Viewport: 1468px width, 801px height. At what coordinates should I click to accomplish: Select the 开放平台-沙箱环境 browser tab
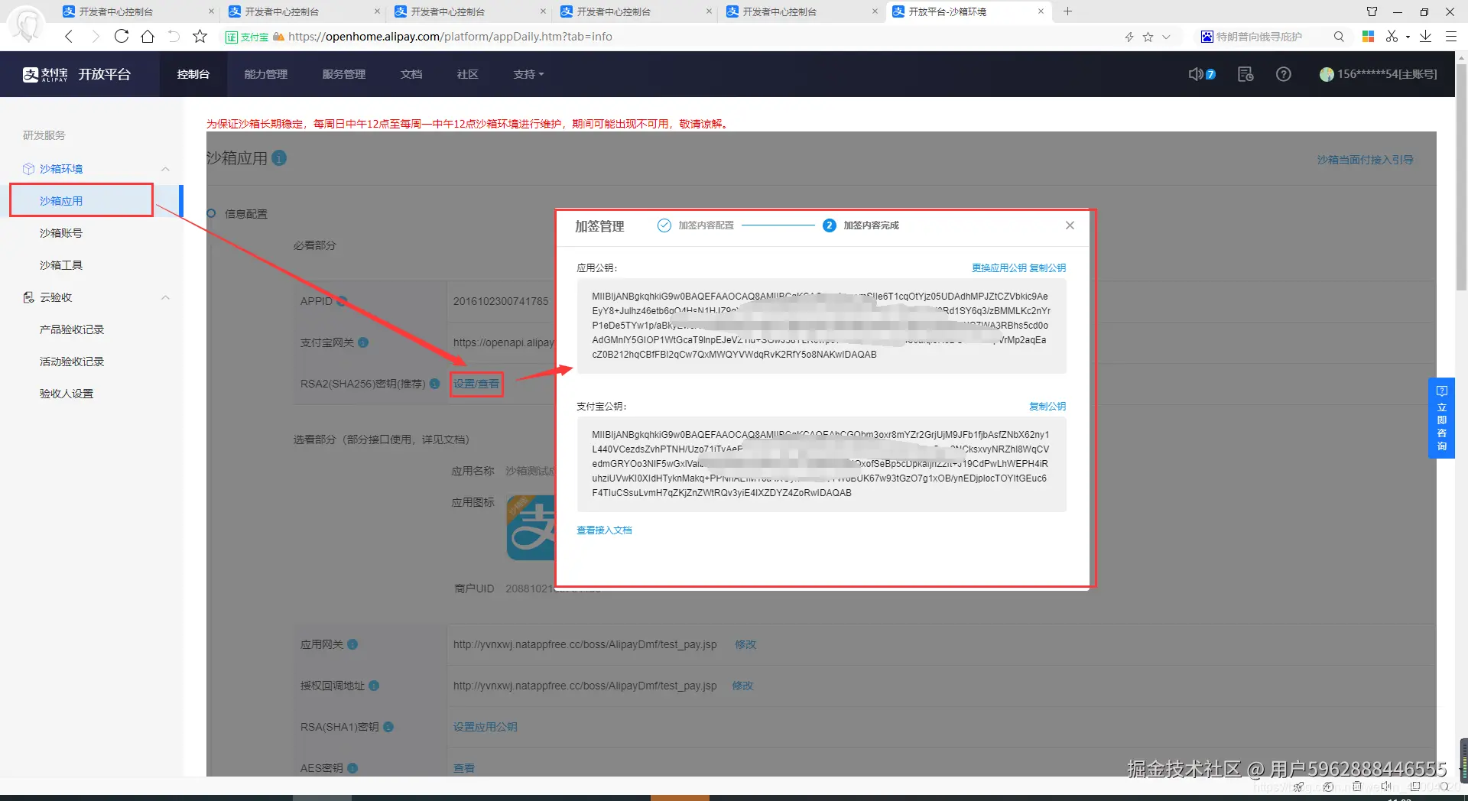tap(968, 11)
